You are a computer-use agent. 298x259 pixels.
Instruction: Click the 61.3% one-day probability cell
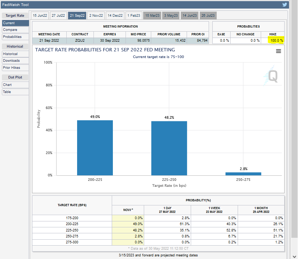[167, 224]
